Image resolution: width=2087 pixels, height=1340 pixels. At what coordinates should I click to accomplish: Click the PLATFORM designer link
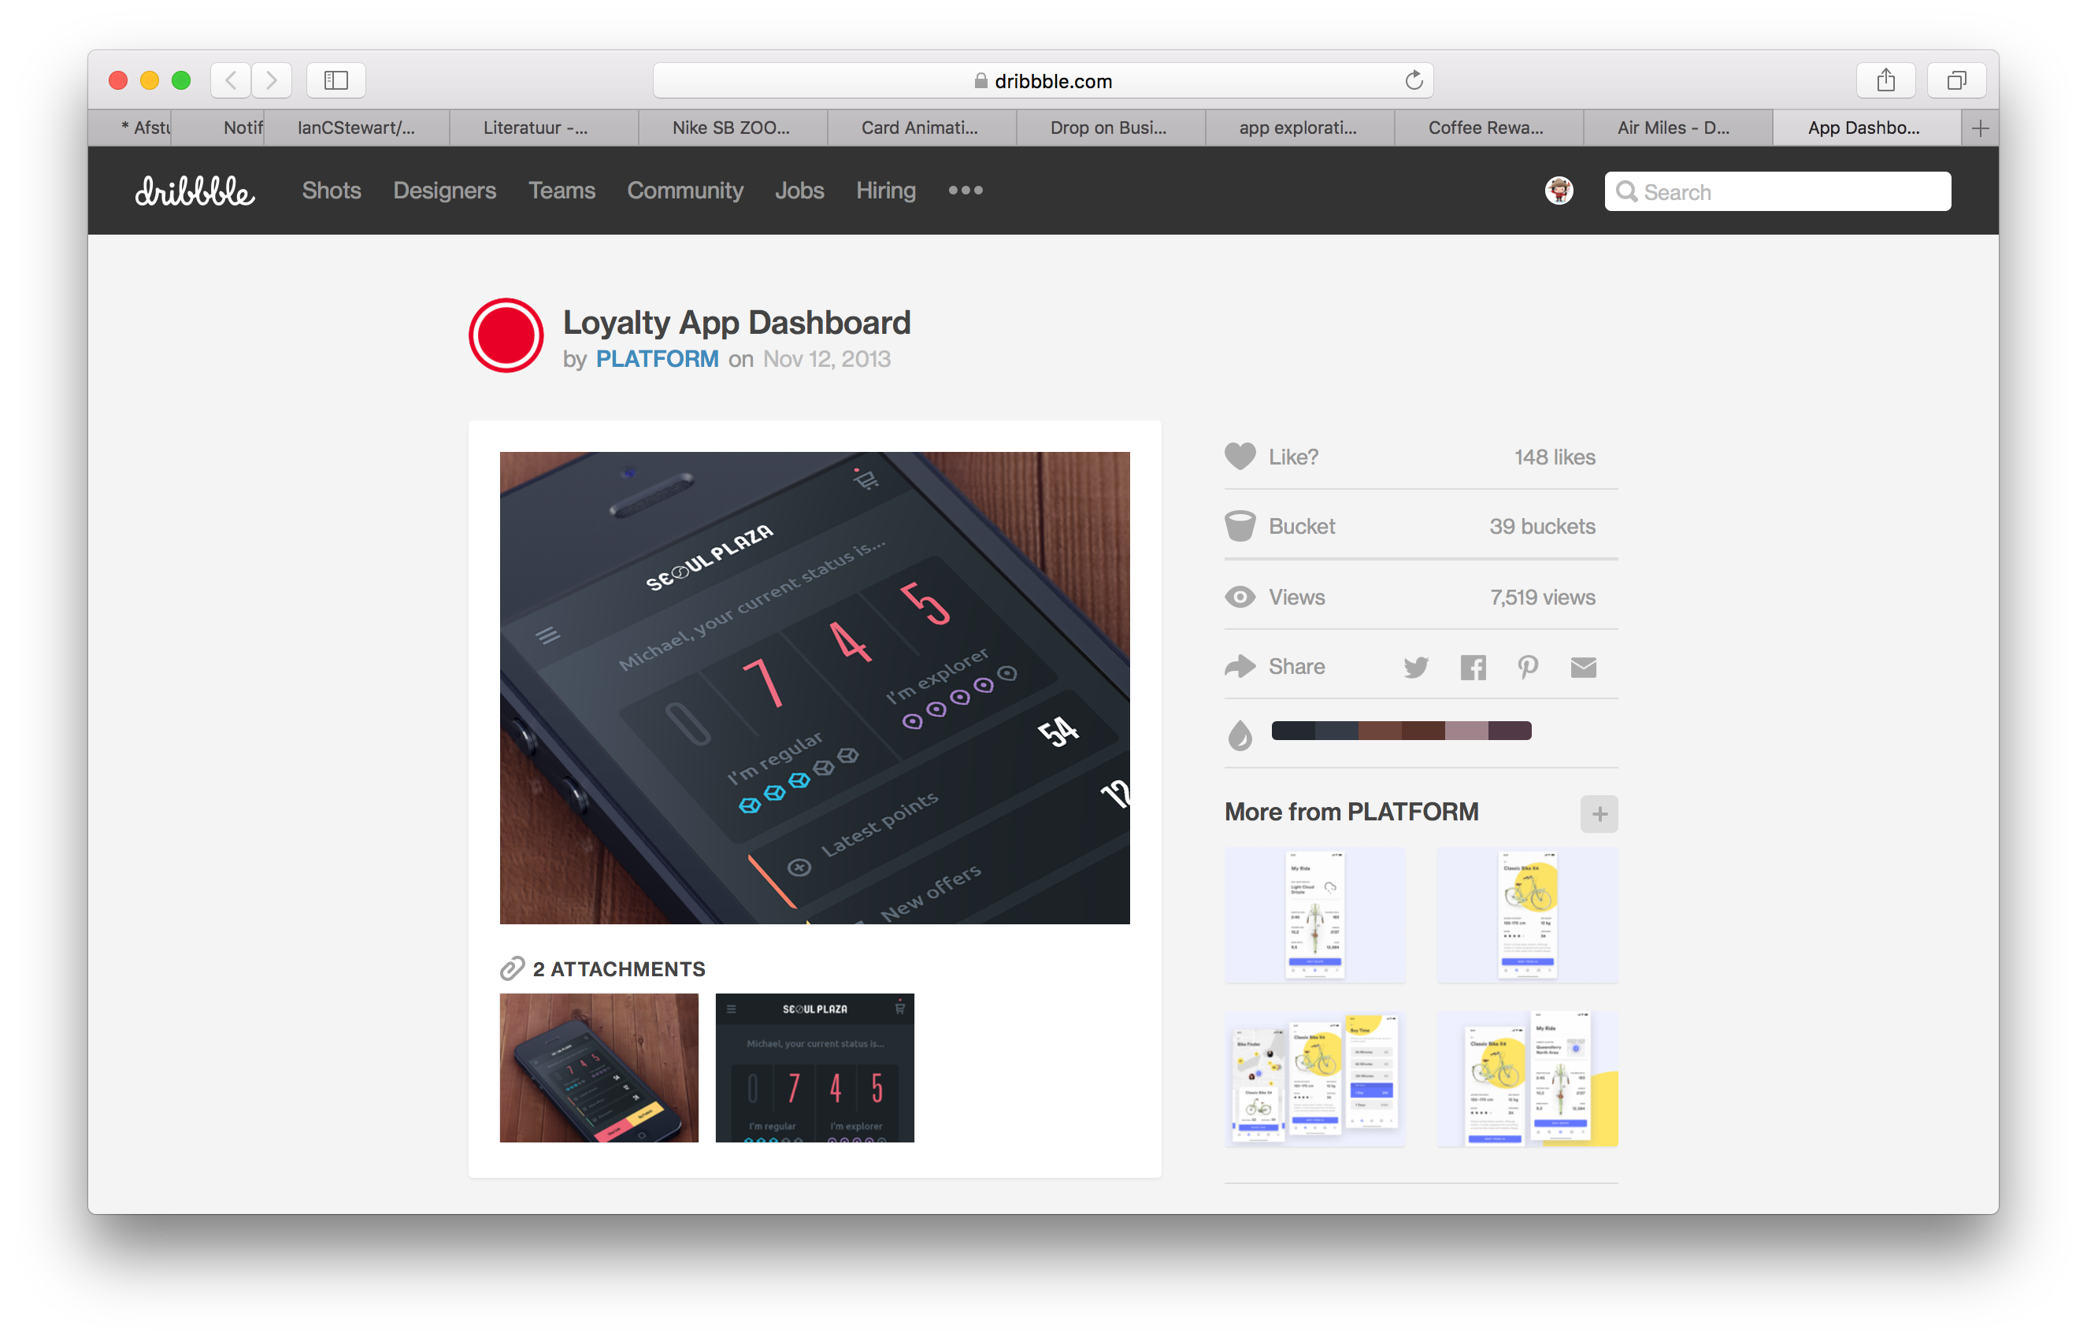[654, 359]
